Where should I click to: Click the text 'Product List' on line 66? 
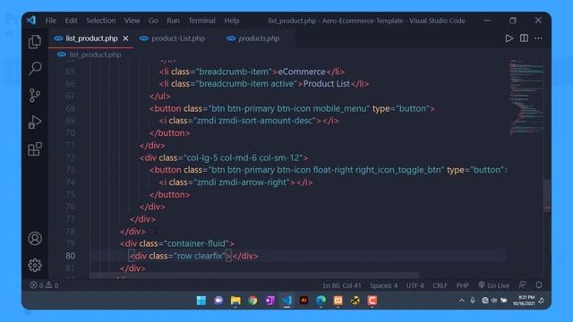click(x=326, y=84)
